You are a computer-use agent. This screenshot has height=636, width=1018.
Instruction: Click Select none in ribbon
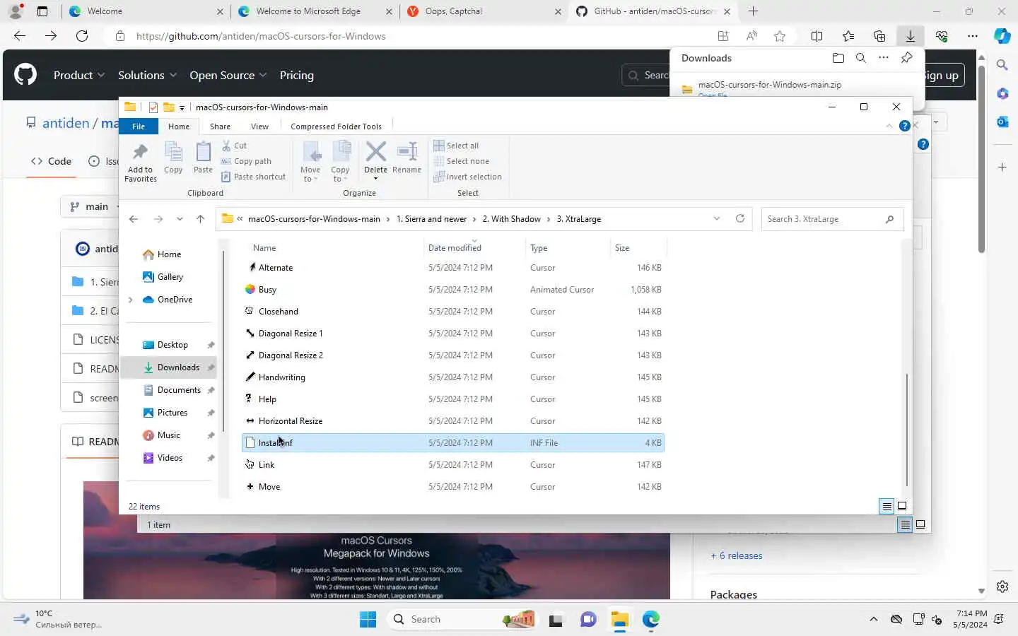pyautogui.click(x=461, y=161)
